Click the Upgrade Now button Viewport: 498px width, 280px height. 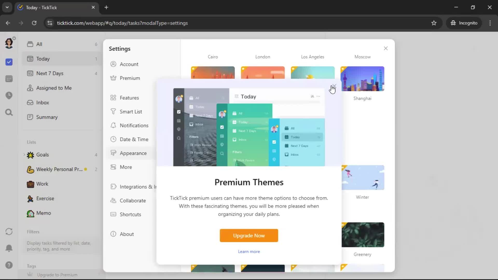249,235
